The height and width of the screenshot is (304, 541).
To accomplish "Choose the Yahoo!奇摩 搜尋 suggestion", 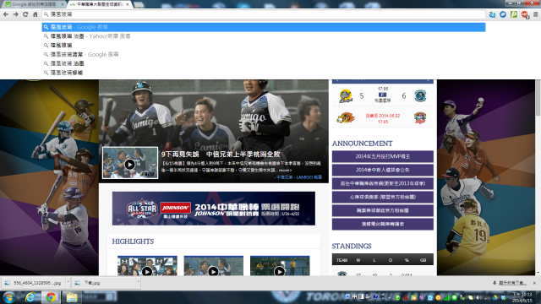I will [x=264, y=36].
